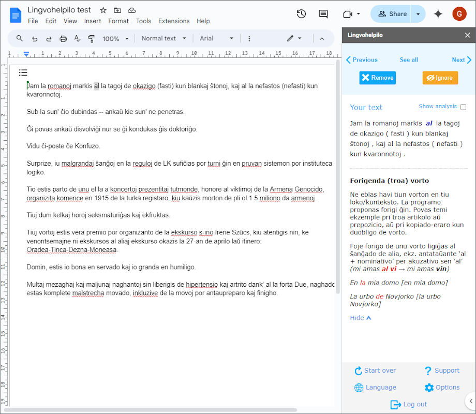
Task: Collapse explanation with Hide link
Action: coord(360,318)
